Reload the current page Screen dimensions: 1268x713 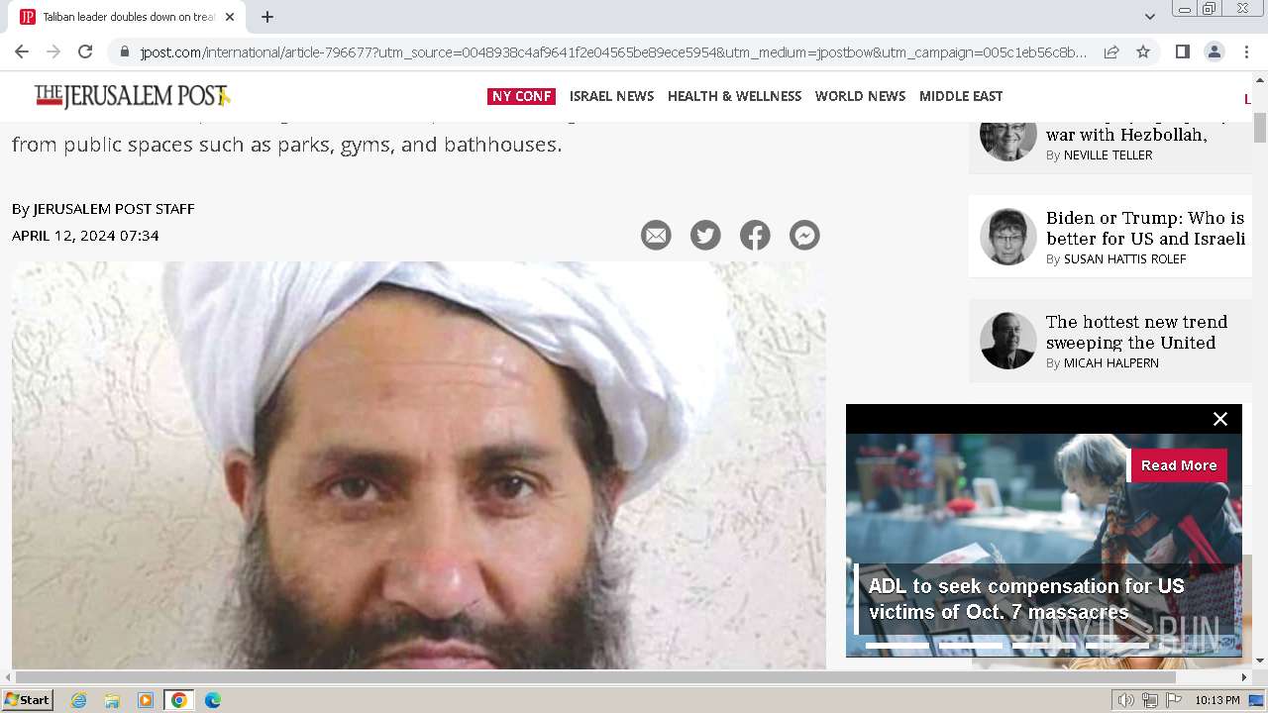click(85, 51)
